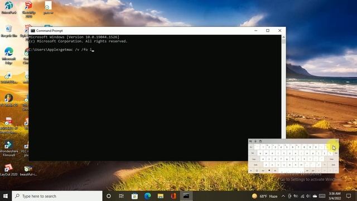The height and width of the screenshot is (201, 357).
Task: Close the Command Prompt window
Action: (280, 31)
